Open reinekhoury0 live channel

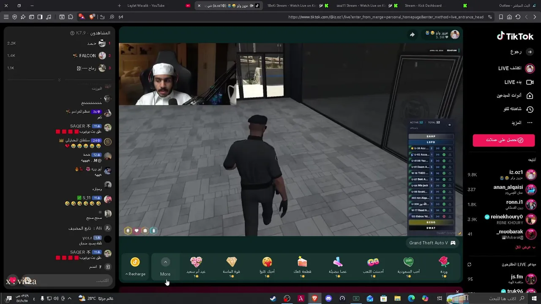coord(502,219)
